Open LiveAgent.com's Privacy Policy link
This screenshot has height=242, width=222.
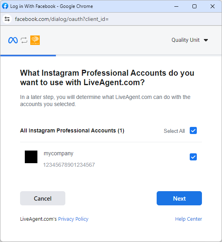click(73, 219)
